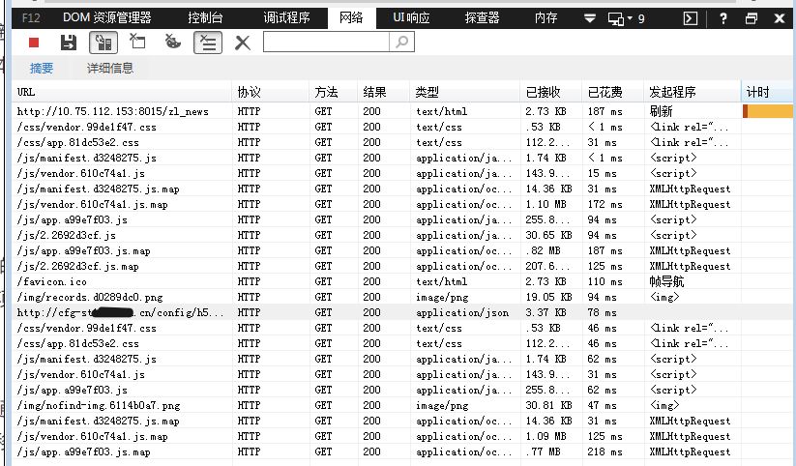Clear cookies using the cookie icon
Screen dimensions: 796x466
pyautogui.click(x=172, y=42)
